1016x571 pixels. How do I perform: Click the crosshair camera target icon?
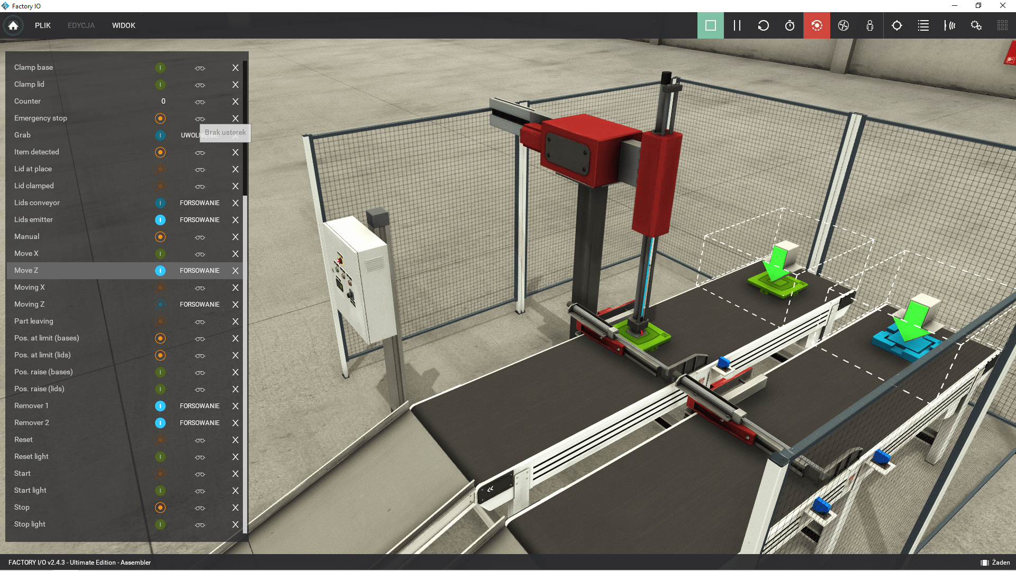896,25
